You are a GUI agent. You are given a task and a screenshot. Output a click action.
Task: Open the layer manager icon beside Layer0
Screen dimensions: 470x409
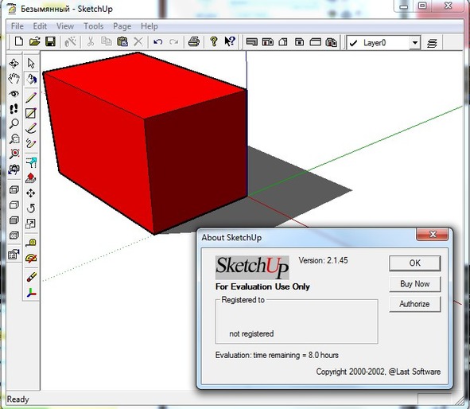point(432,43)
